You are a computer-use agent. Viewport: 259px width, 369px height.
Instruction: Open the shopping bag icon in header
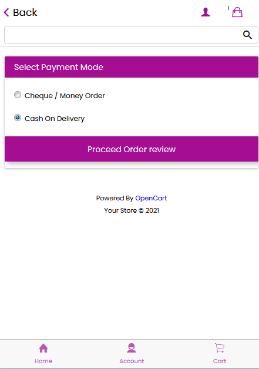(237, 12)
